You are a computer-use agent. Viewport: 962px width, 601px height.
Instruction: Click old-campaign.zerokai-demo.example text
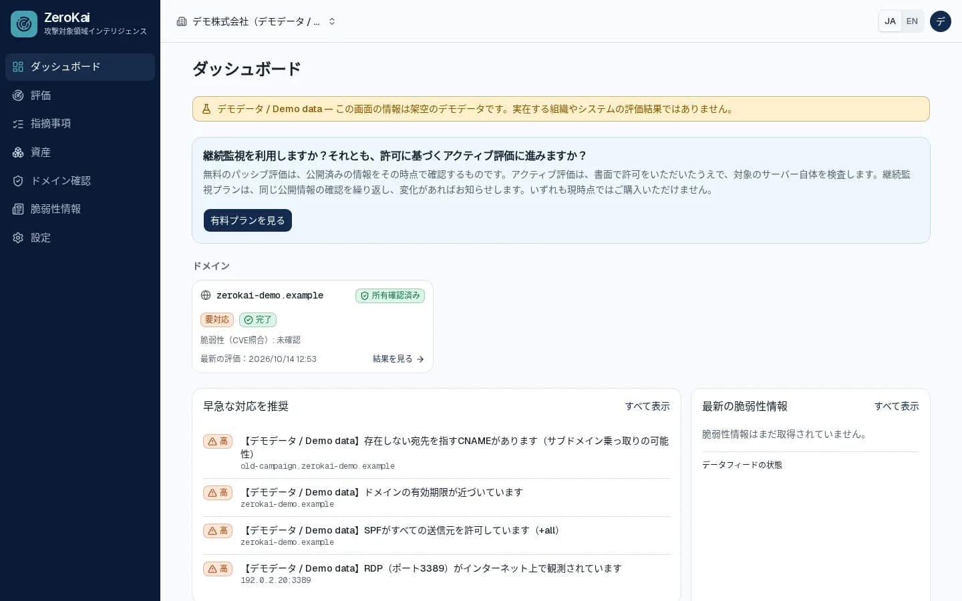click(x=317, y=466)
